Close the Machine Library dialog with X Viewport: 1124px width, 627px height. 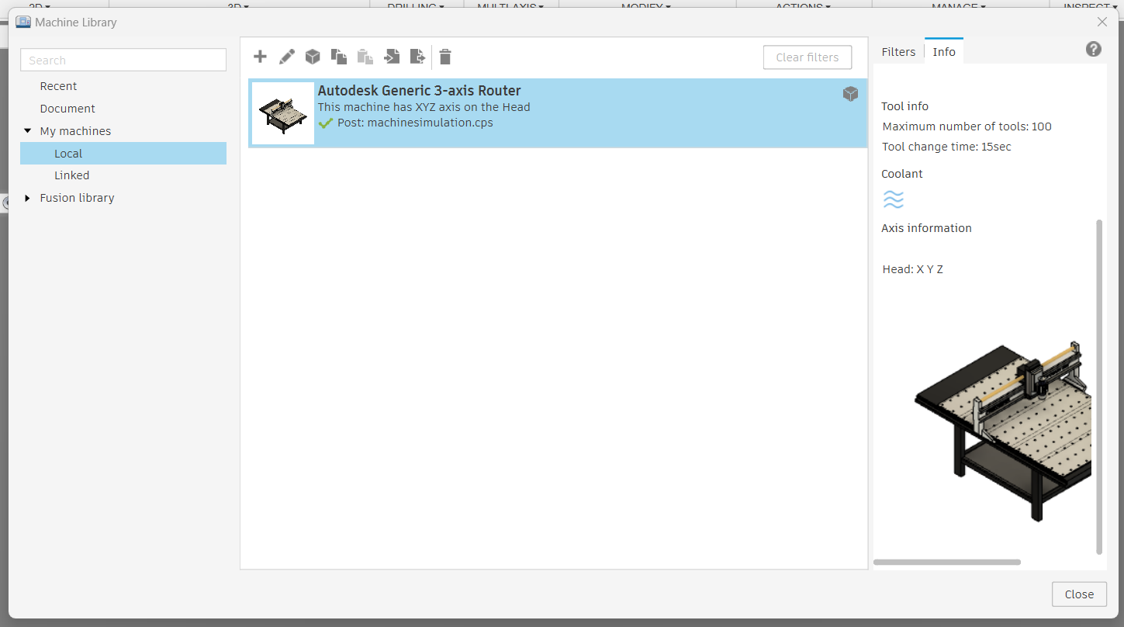tap(1102, 22)
